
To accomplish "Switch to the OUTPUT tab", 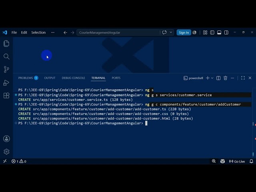I will click(50, 78).
